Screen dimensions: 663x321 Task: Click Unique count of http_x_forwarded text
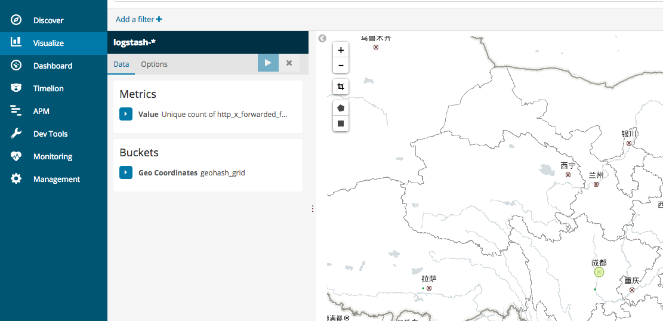point(224,114)
